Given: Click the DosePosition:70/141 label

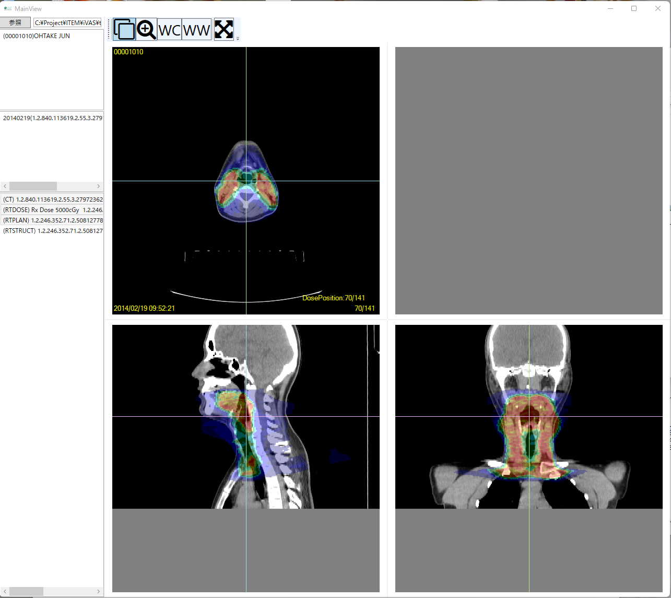Looking at the screenshot, I should point(334,298).
